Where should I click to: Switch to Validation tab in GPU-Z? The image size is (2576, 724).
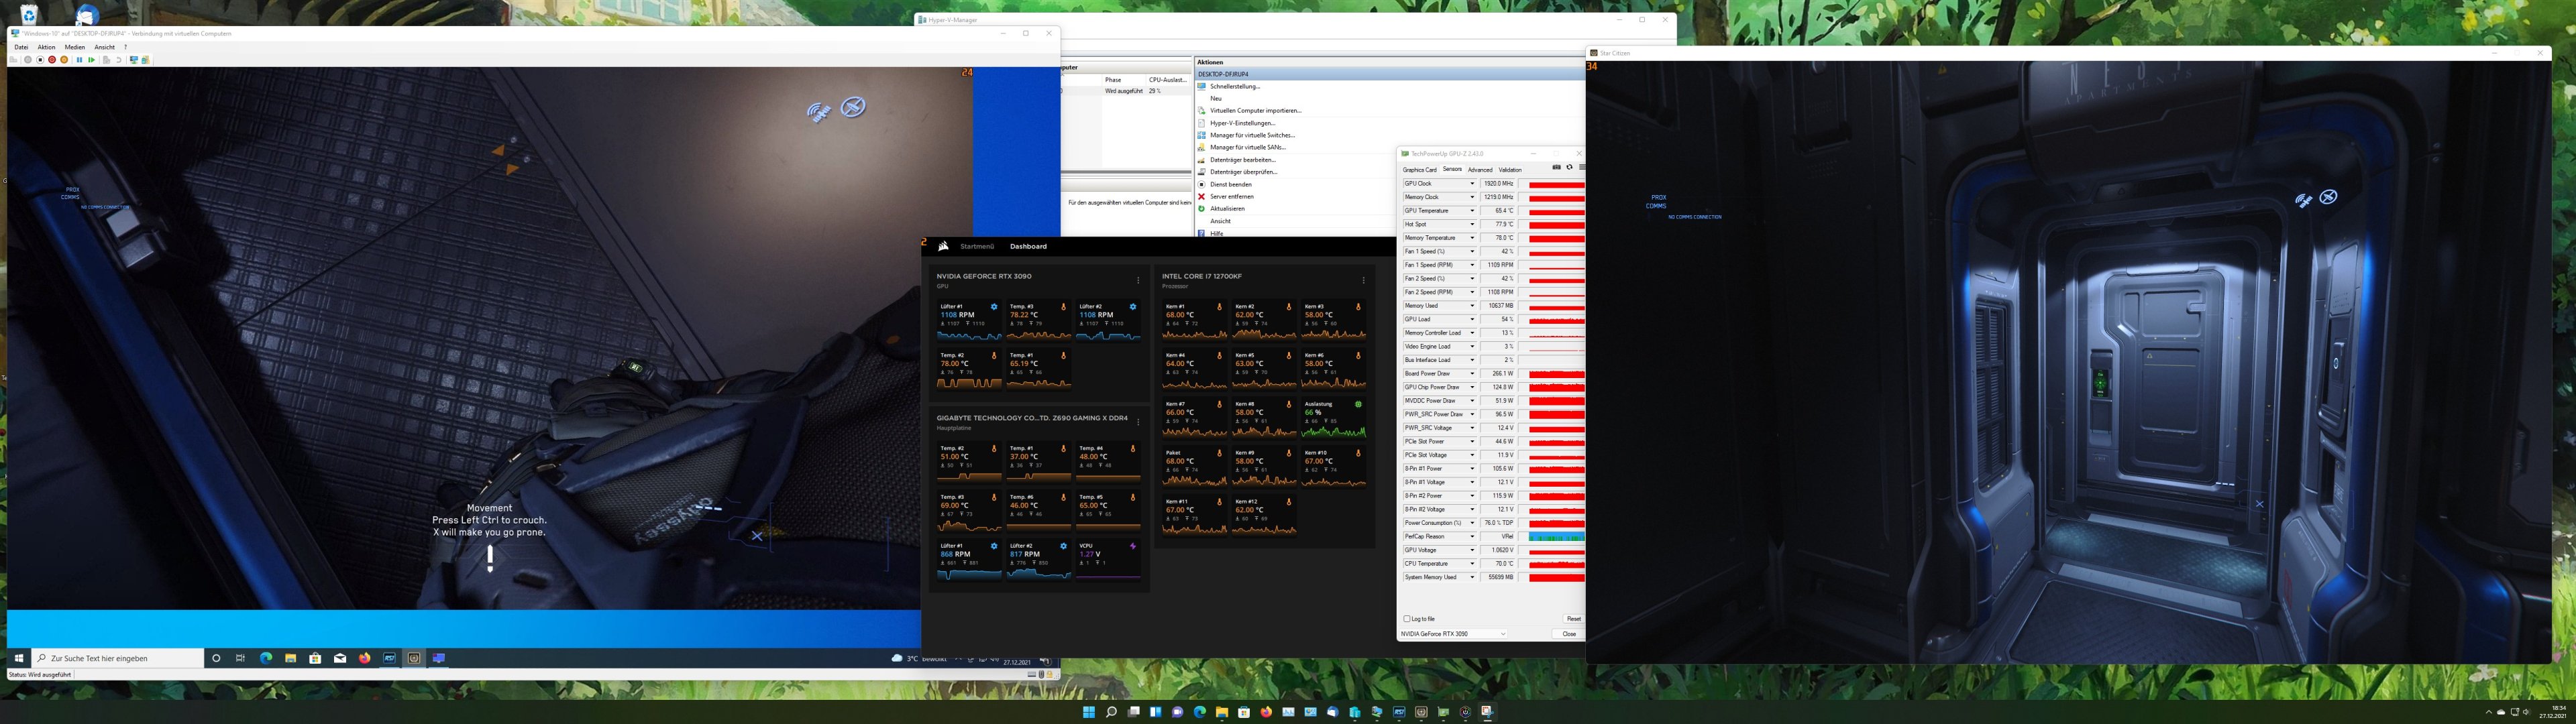(x=1510, y=170)
